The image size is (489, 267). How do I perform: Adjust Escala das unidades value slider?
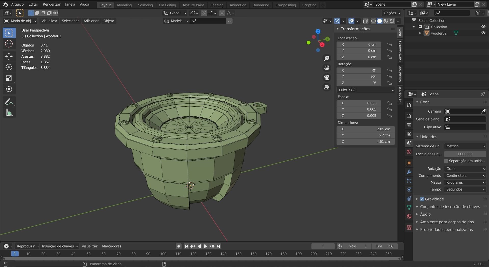pyautogui.click(x=465, y=154)
